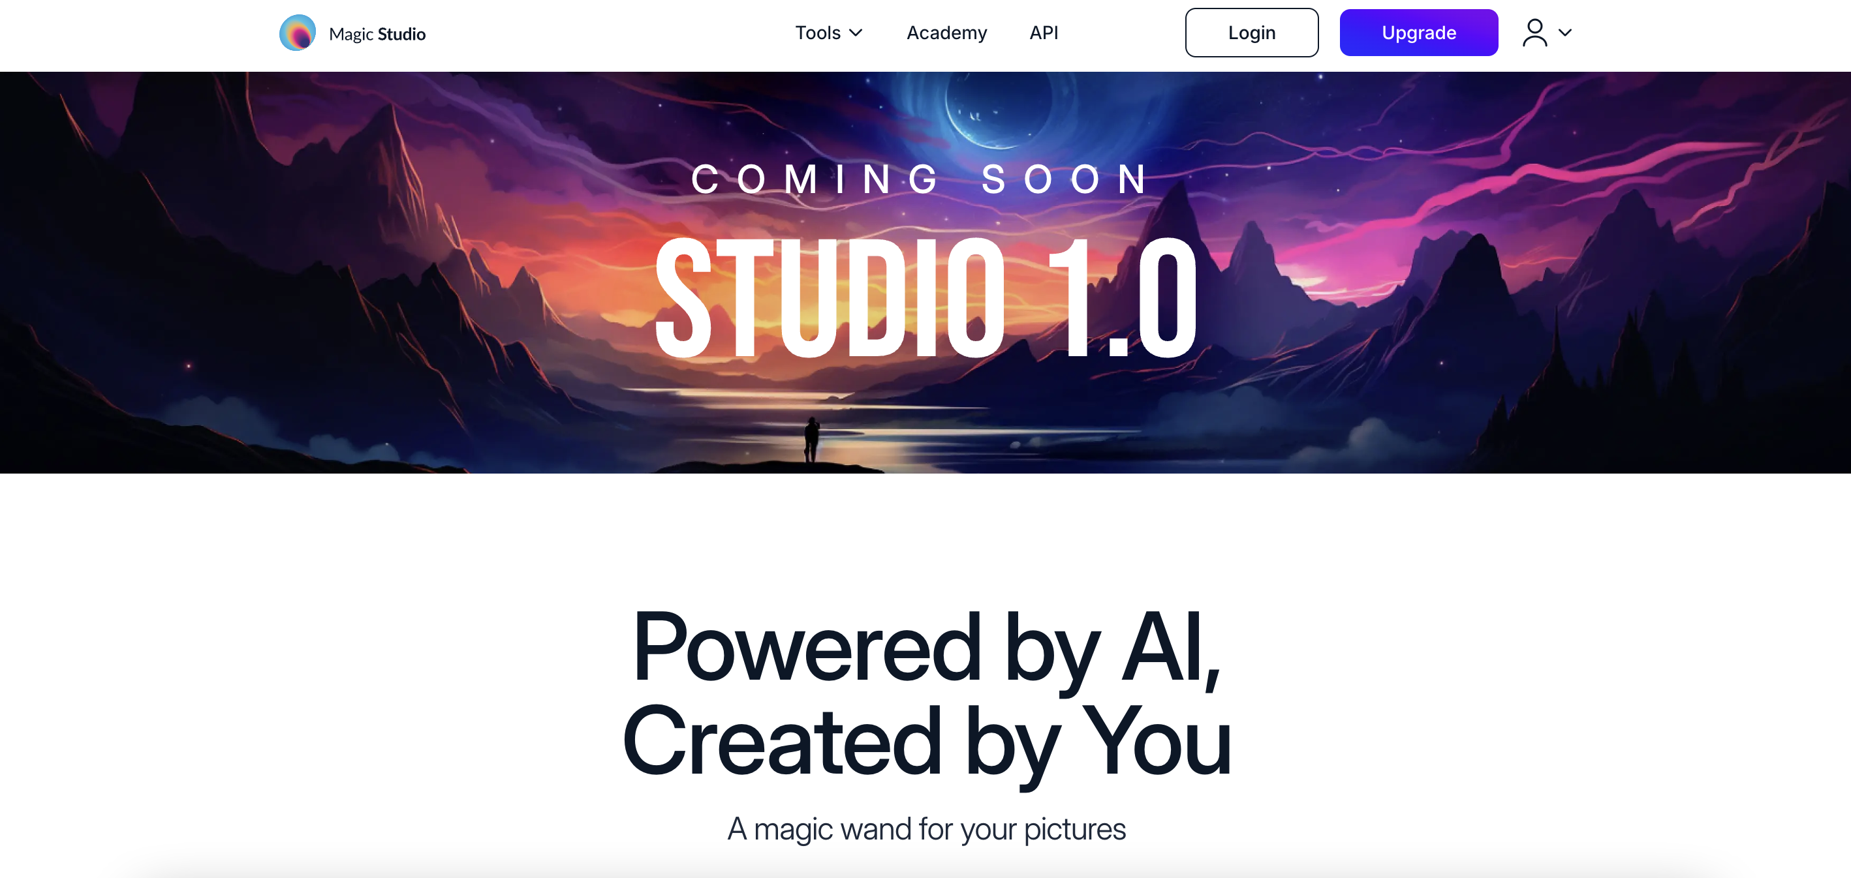Click the COMING SOON banner text
Viewport: 1851px width, 878px height.
tap(920, 179)
